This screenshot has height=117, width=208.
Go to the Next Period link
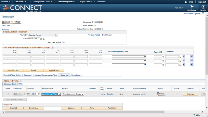pyautogui.click(x=107, y=35)
